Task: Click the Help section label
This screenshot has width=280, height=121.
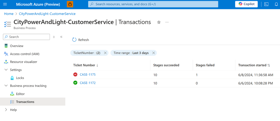Action: tap(13, 110)
